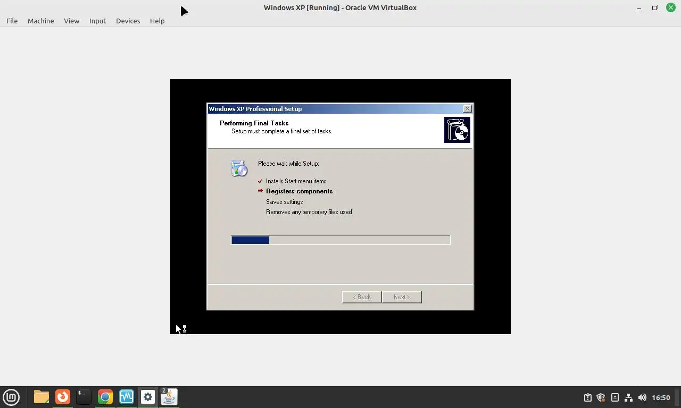Click the disabled Back button in Setup

362,297
